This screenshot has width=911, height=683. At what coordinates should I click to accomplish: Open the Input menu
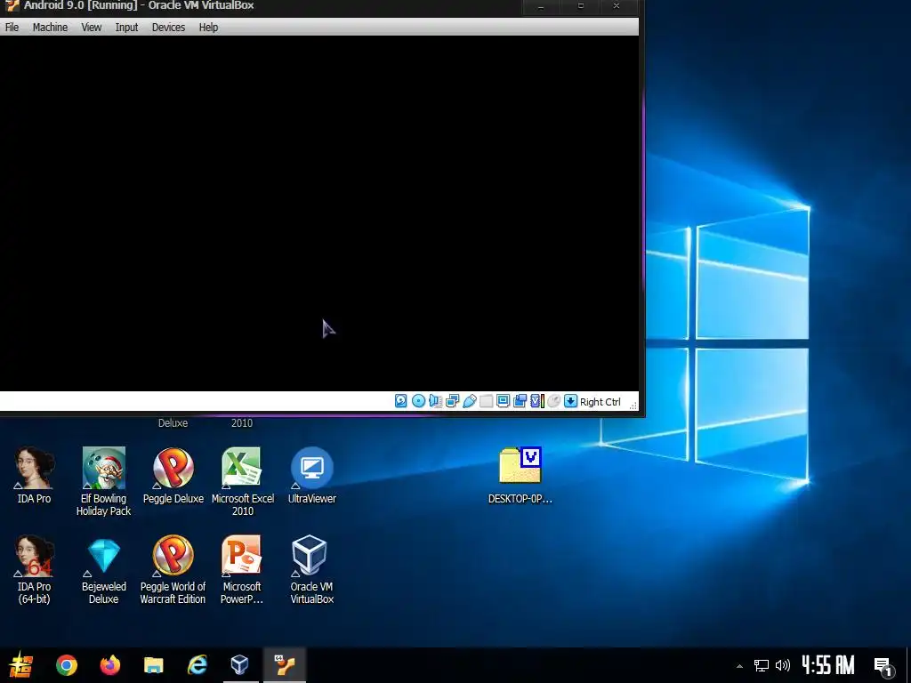point(126,28)
